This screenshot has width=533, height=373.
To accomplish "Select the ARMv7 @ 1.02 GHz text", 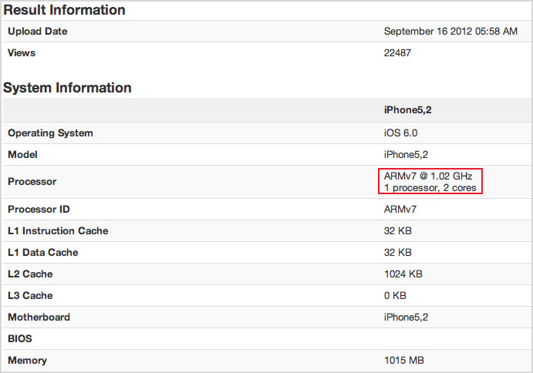I will [x=427, y=176].
